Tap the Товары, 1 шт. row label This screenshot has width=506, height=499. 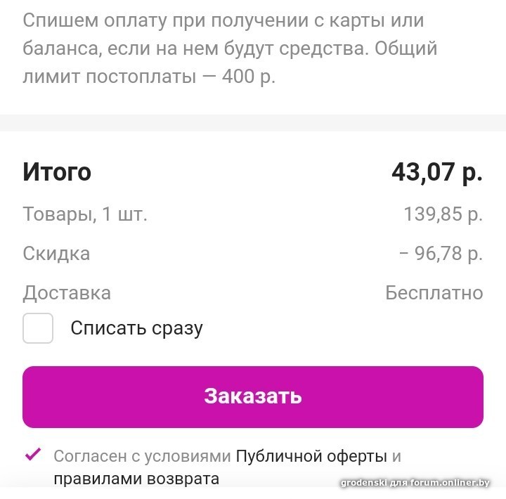point(85,214)
